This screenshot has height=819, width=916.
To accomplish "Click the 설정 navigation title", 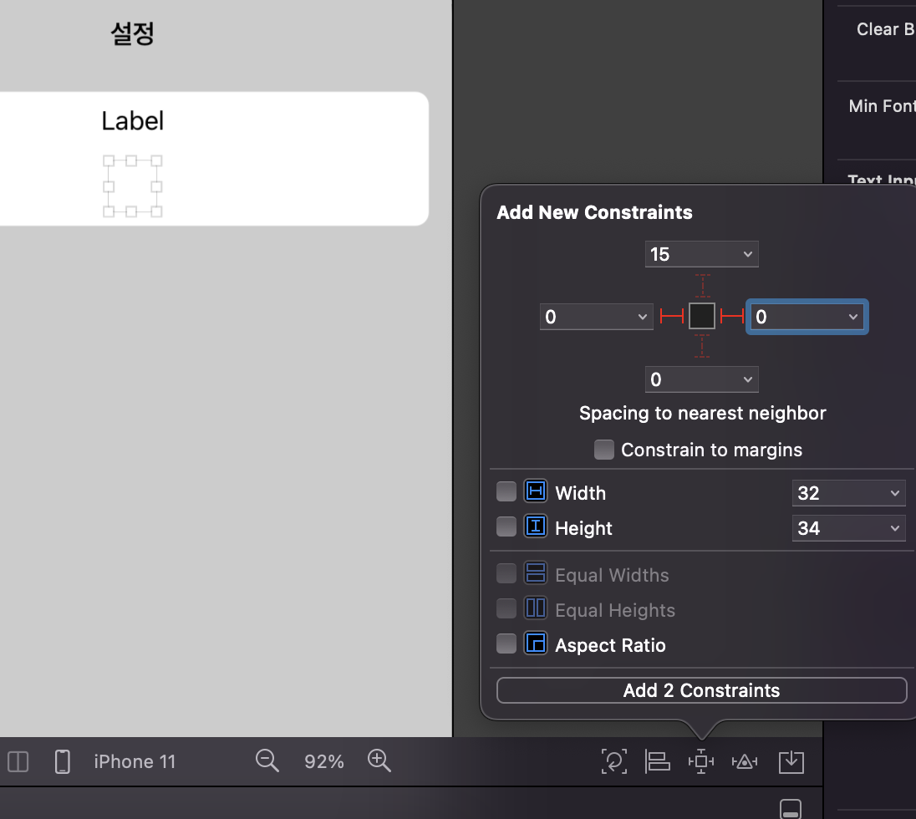I will coord(133,33).
